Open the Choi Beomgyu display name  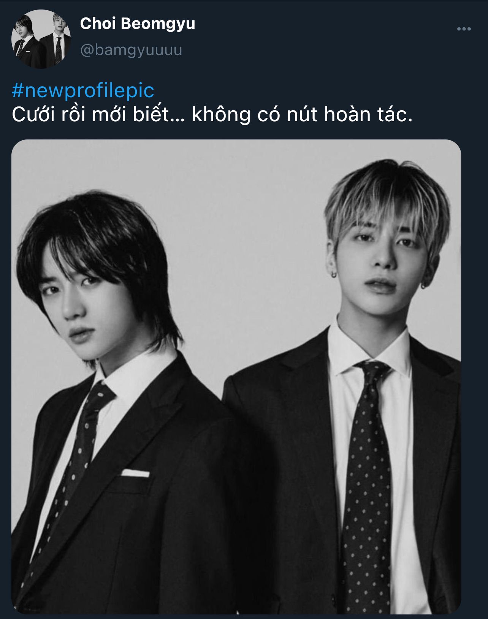tap(138, 24)
